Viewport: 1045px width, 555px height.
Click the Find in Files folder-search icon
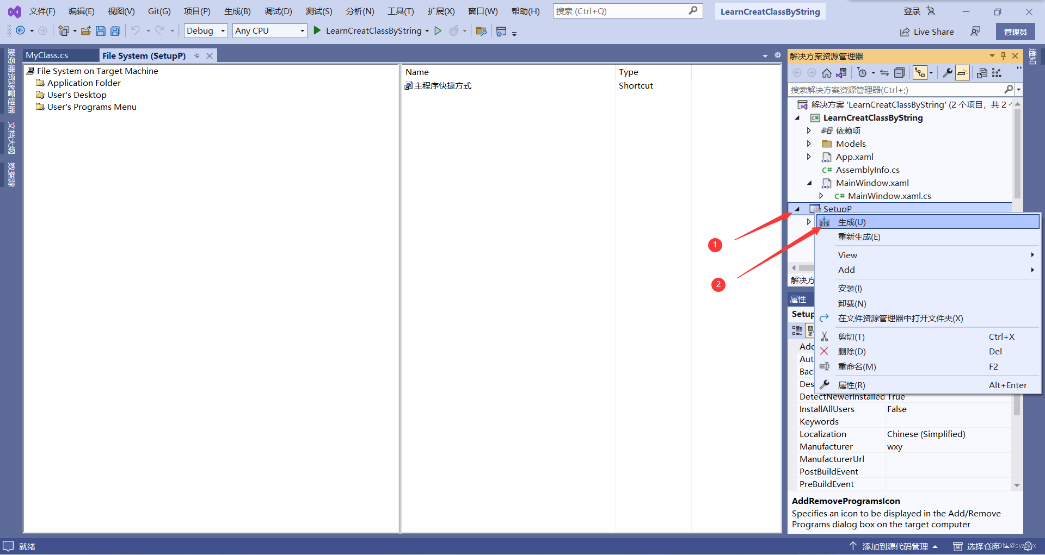(481, 31)
